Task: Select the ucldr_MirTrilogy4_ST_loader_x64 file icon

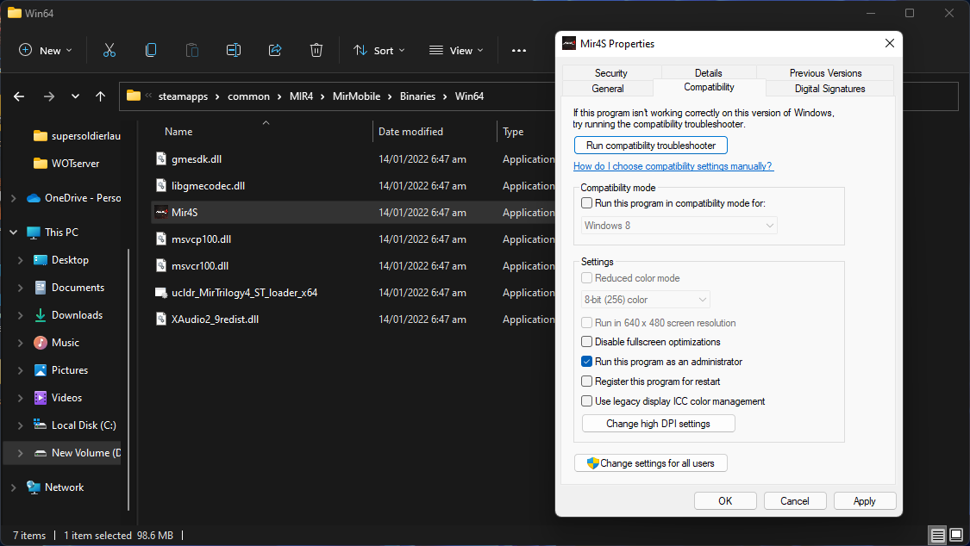Action: (161, 293)
